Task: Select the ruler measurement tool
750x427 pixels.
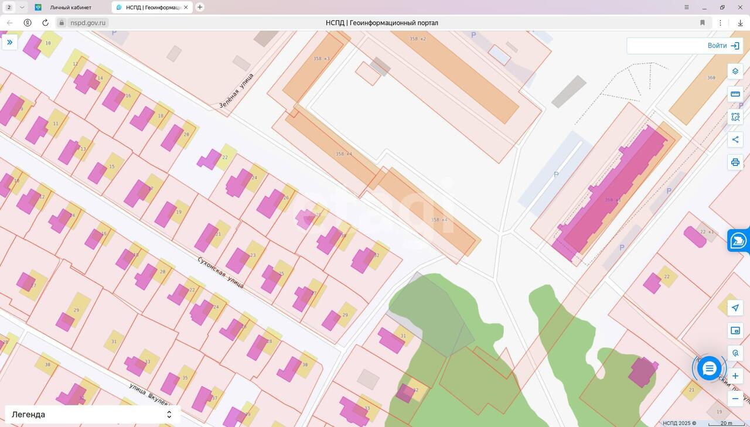Action: coord(735,94)
